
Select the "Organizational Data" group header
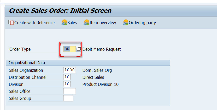(x=27, y=63)
